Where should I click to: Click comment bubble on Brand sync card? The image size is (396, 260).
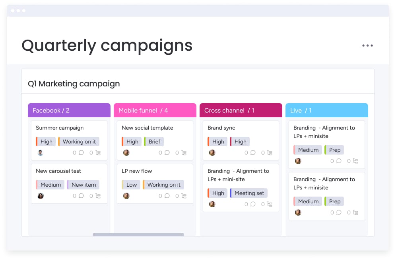pos(253,153)
